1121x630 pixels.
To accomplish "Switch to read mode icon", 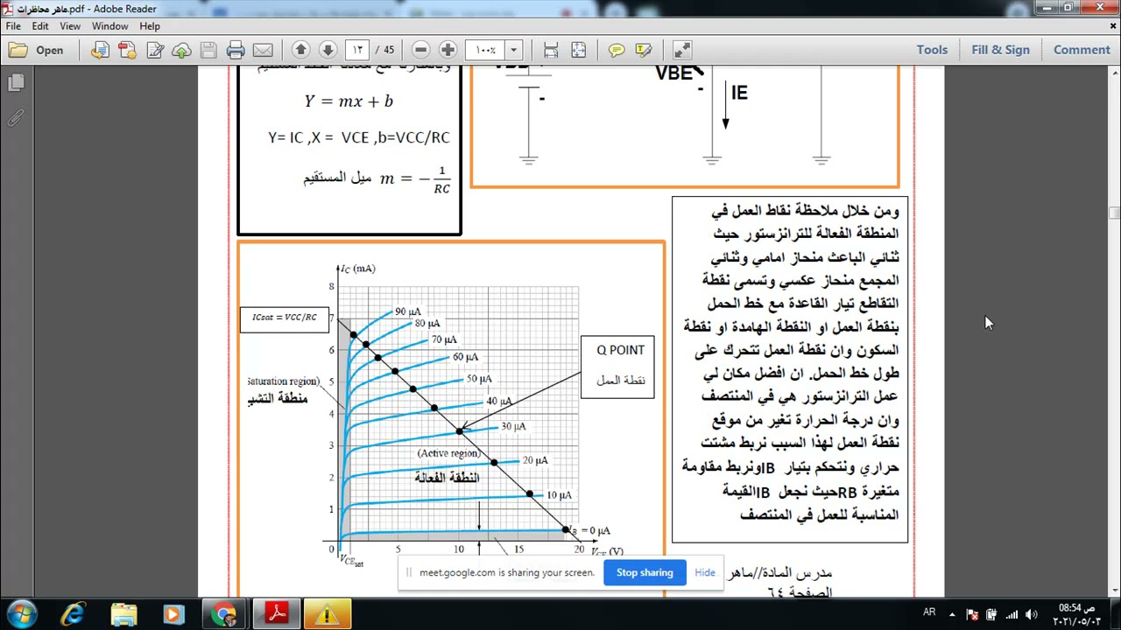I will tap(682, 50).
